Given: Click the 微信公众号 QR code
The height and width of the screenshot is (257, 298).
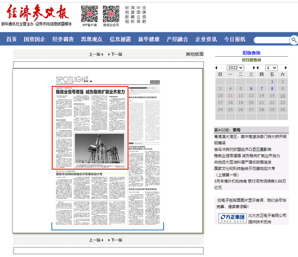Looking at the screenshot, I should click(111, 14).
